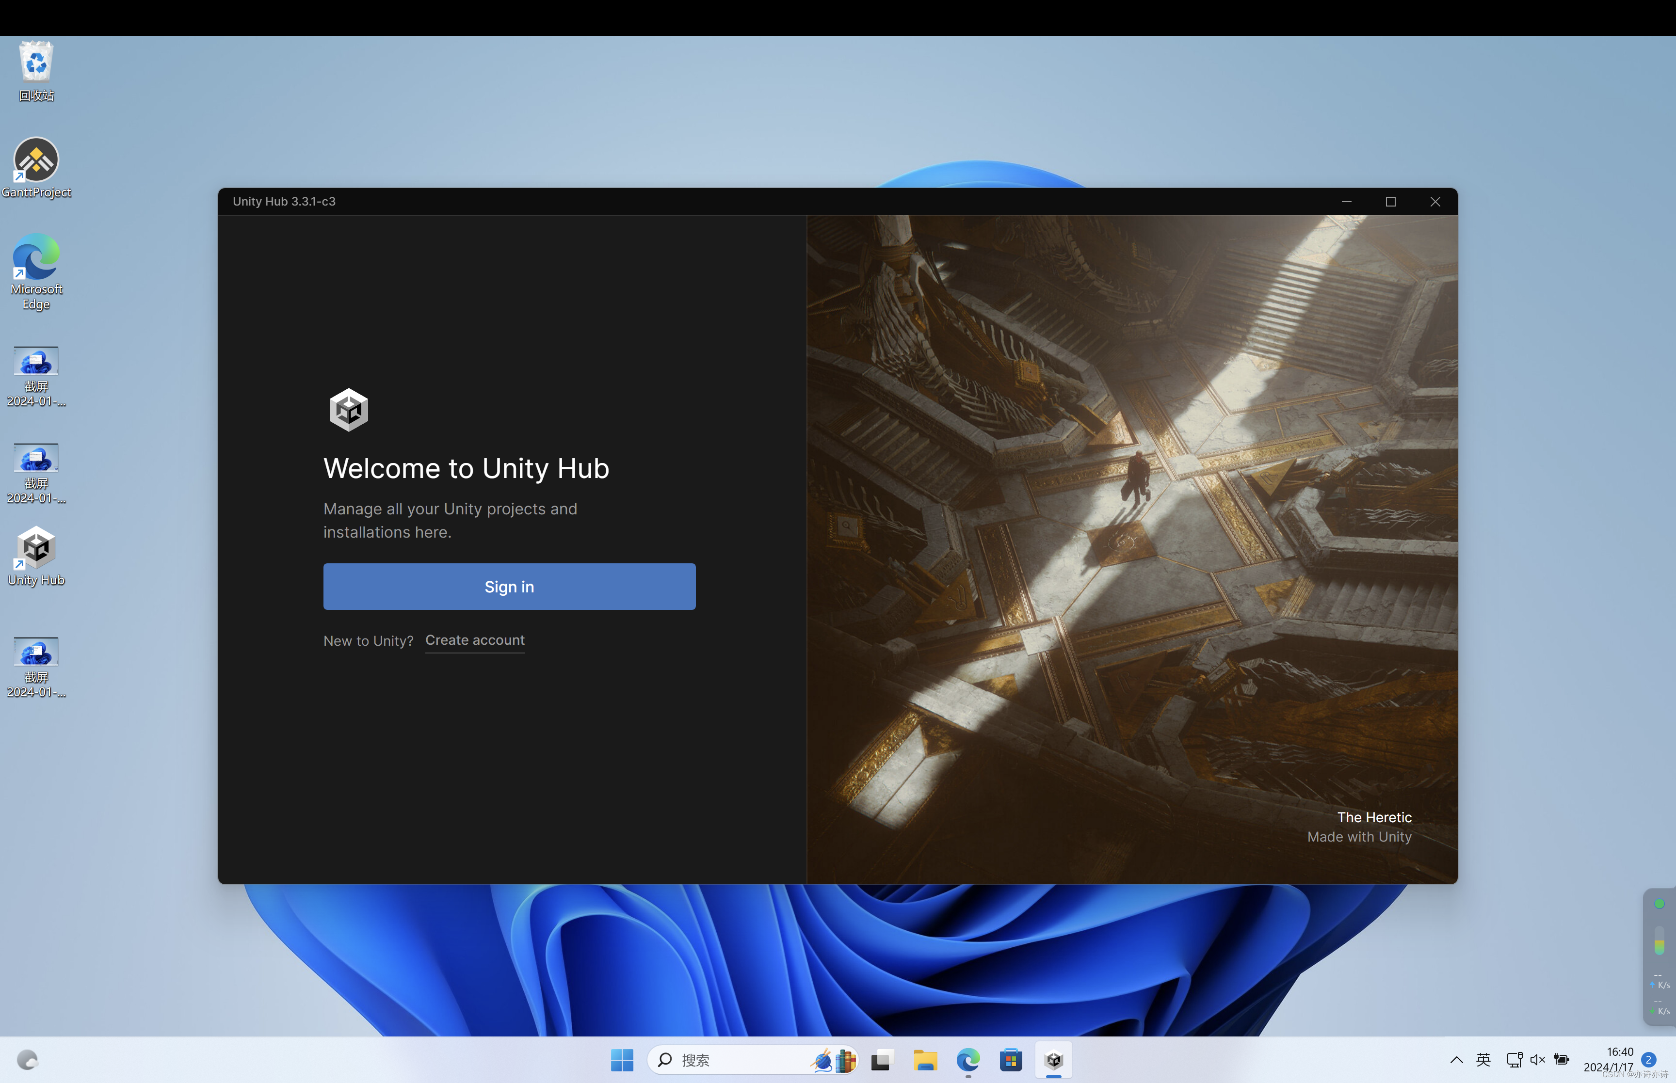Click the muted volume tray icon
The height and width of the screenshot is (1083, 1676).
click(1537, 1060)
